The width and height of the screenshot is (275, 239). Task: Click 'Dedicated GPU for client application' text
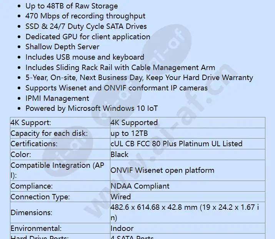[x=88, y=37]
